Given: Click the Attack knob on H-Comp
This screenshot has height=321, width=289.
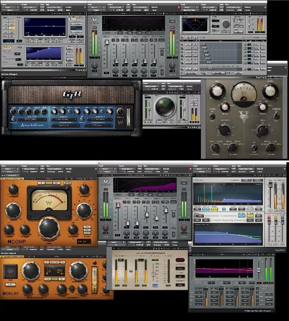Looking at the screenshot, I should coord(25,230).
